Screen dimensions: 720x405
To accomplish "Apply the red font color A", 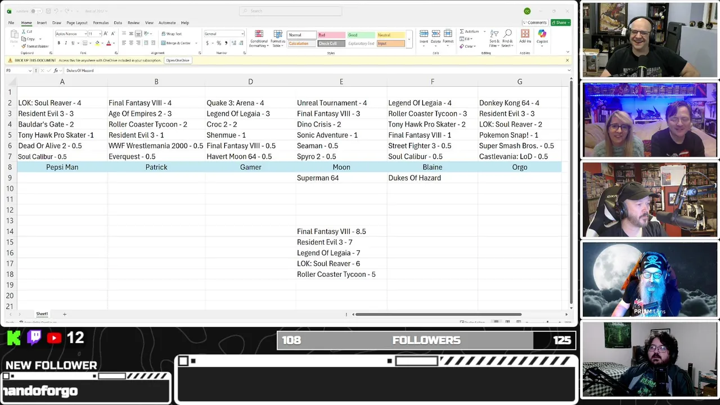I will (x=108, y=43).
